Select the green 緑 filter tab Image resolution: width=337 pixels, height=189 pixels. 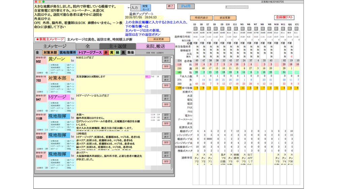pyautogui.click(x=118, y=52)
